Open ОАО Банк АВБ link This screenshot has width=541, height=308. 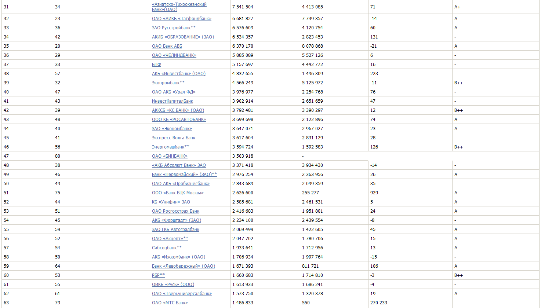pyautogui.click(x=167, y=46)
